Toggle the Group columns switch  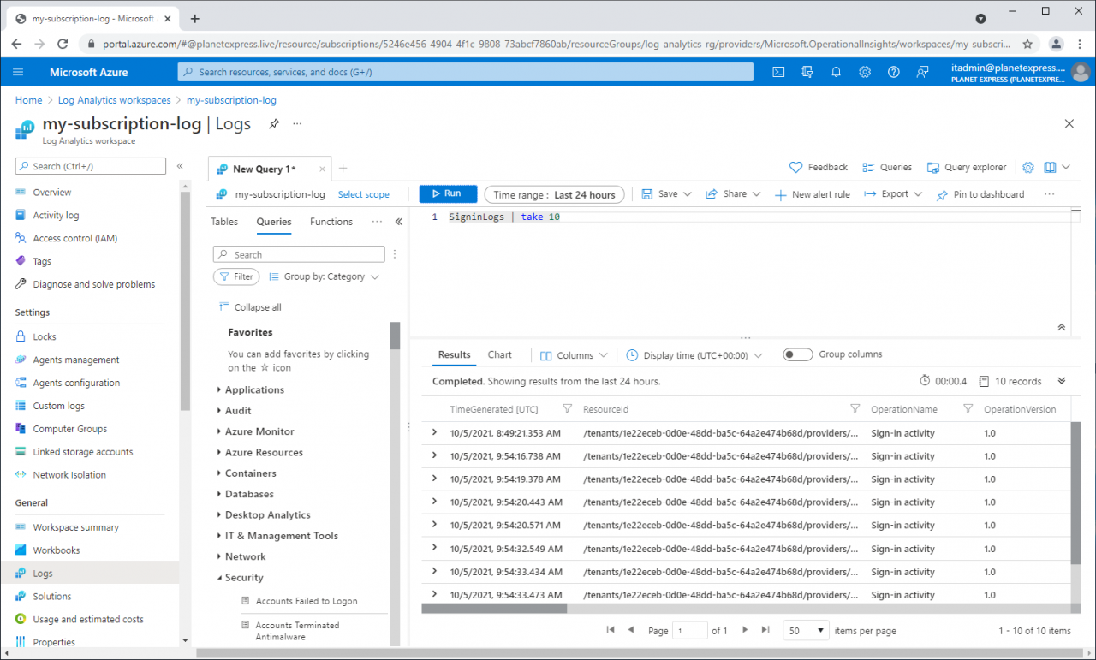tap(798, 354)
